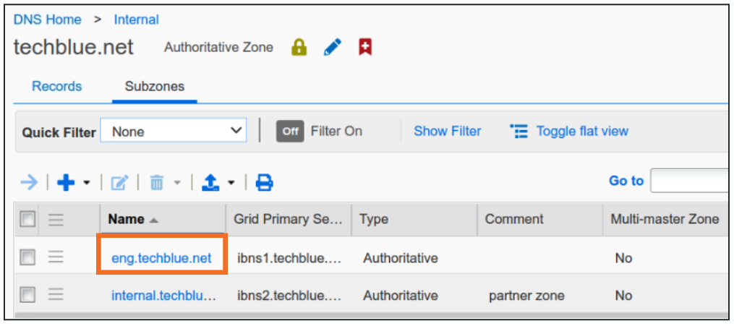The height and width of the screenshot is (326, 734).
Task: Expand the export dropdown arrow
Action: pyautogui.click(x=231, y=184)
